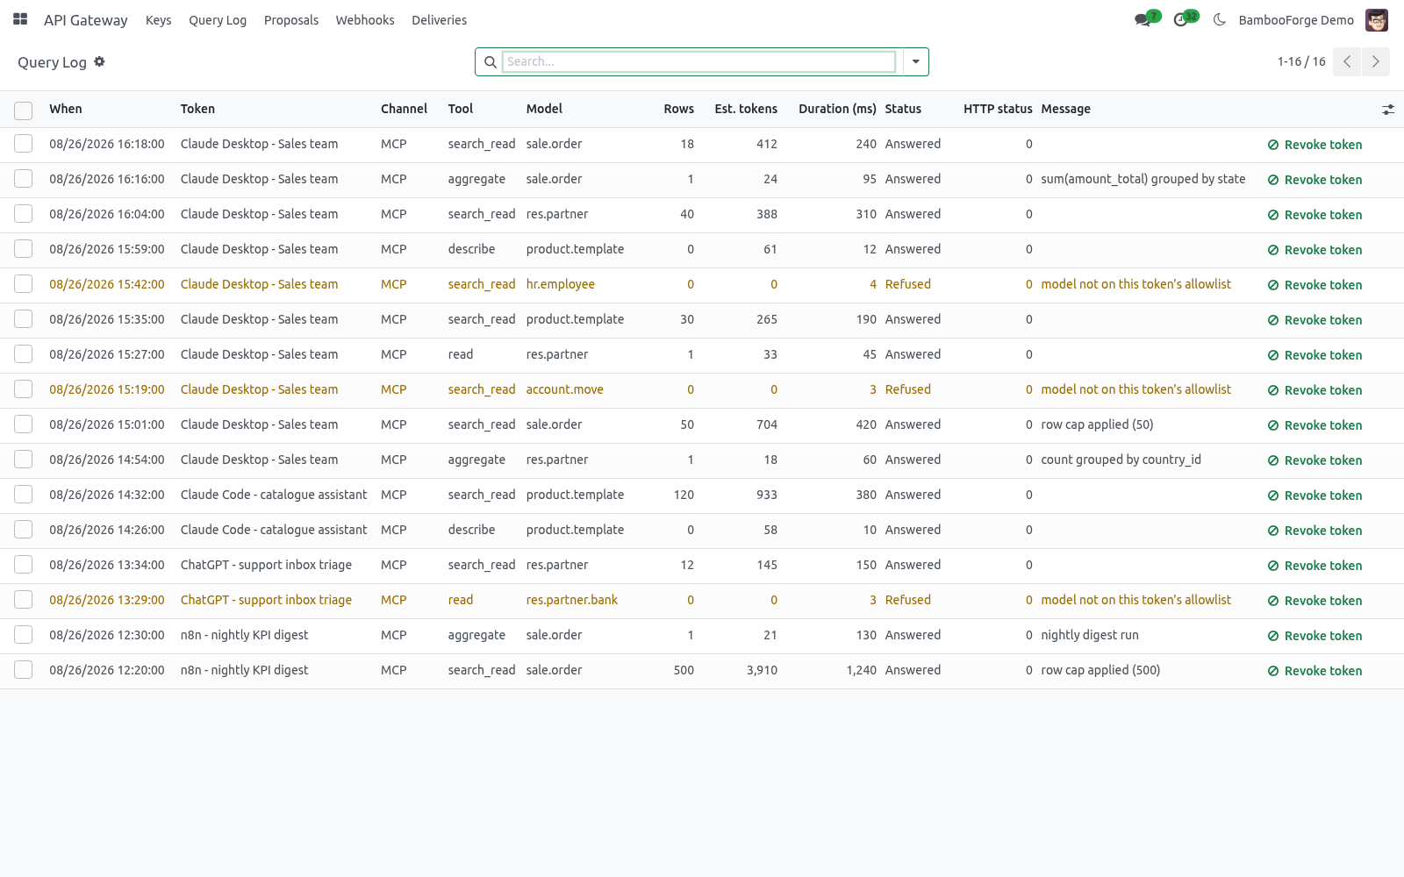Click the API Gateway app title

click(x=86, y=20)
